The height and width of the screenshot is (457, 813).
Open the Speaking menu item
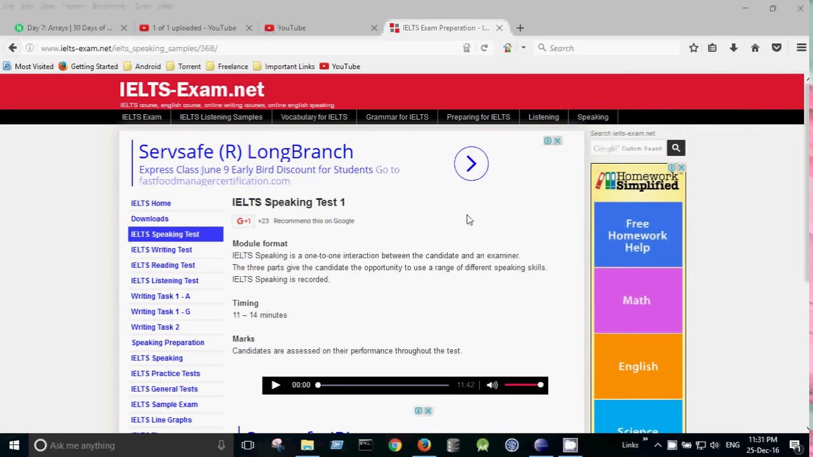(x=593, y=117)
